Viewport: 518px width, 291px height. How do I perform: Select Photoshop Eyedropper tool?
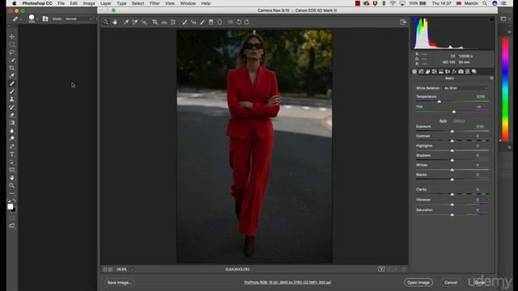(12, 76)
